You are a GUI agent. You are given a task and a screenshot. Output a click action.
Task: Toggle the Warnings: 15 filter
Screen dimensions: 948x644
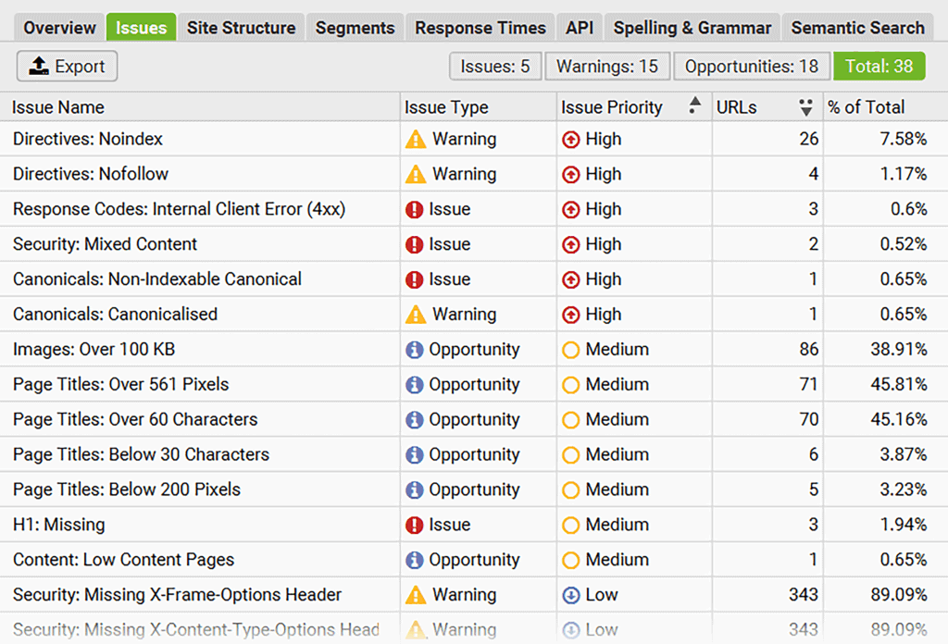607,66
